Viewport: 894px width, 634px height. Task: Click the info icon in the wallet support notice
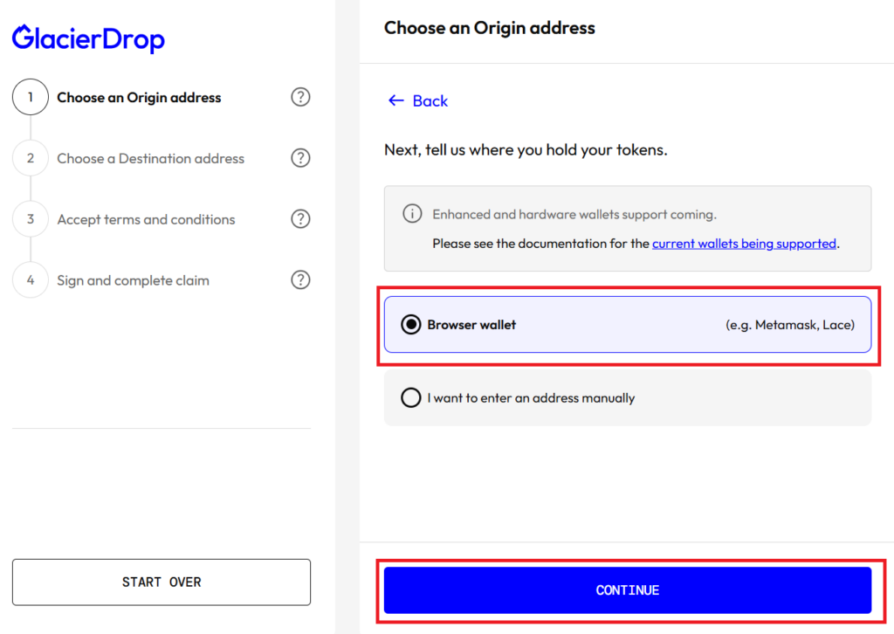412,214
